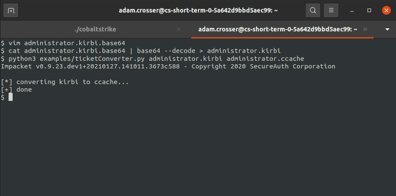Screen dimensions: 396x196
Task: Open the terminal search icon
Action: click(313, 10)
